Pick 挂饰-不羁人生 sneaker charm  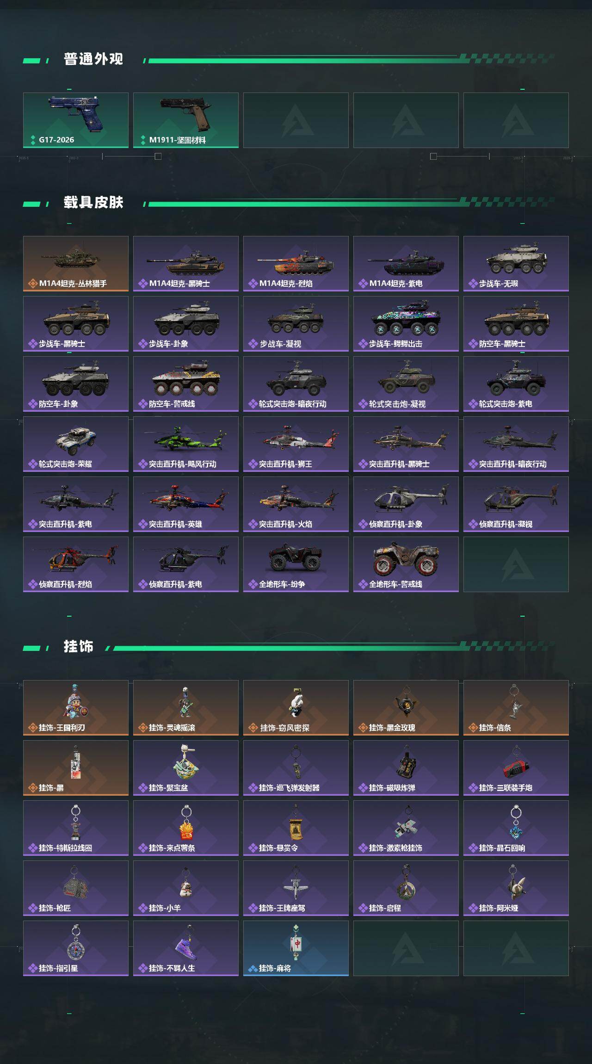[x=186, y=948]
